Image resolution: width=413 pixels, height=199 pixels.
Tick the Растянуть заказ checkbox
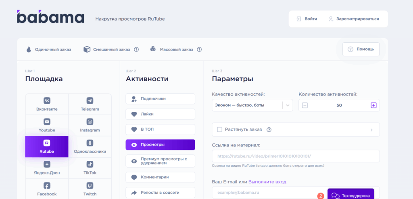(x=219, y=129)
